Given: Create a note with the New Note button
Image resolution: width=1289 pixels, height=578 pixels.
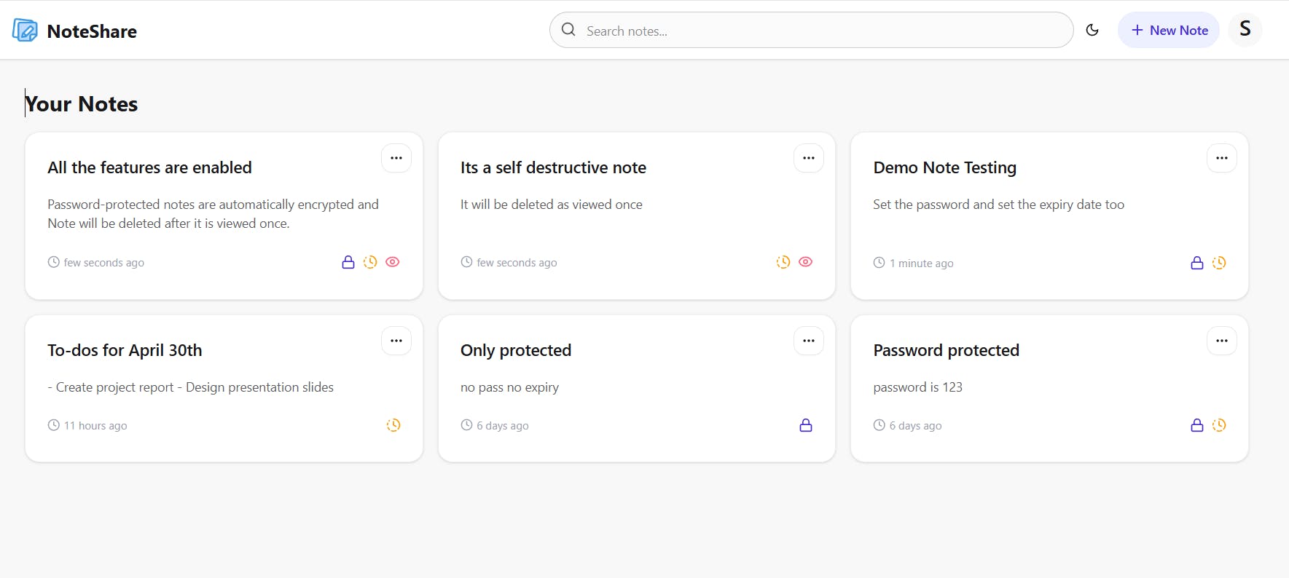Looking at the screenshot, I should pyautogui.click(x=1168, y=30).
